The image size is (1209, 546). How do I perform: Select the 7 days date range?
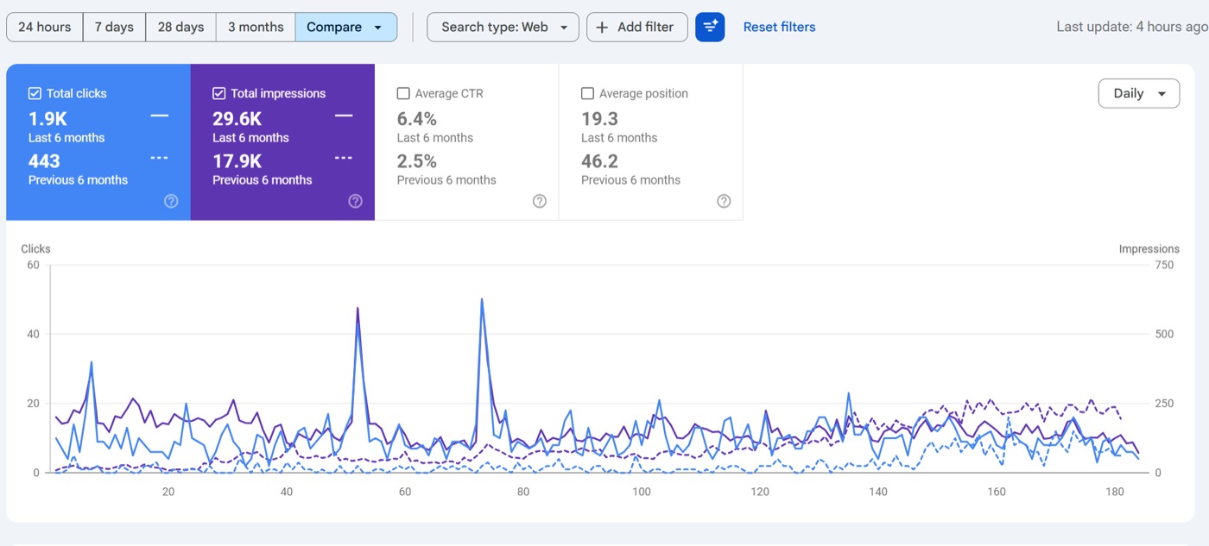coord(114,27)
